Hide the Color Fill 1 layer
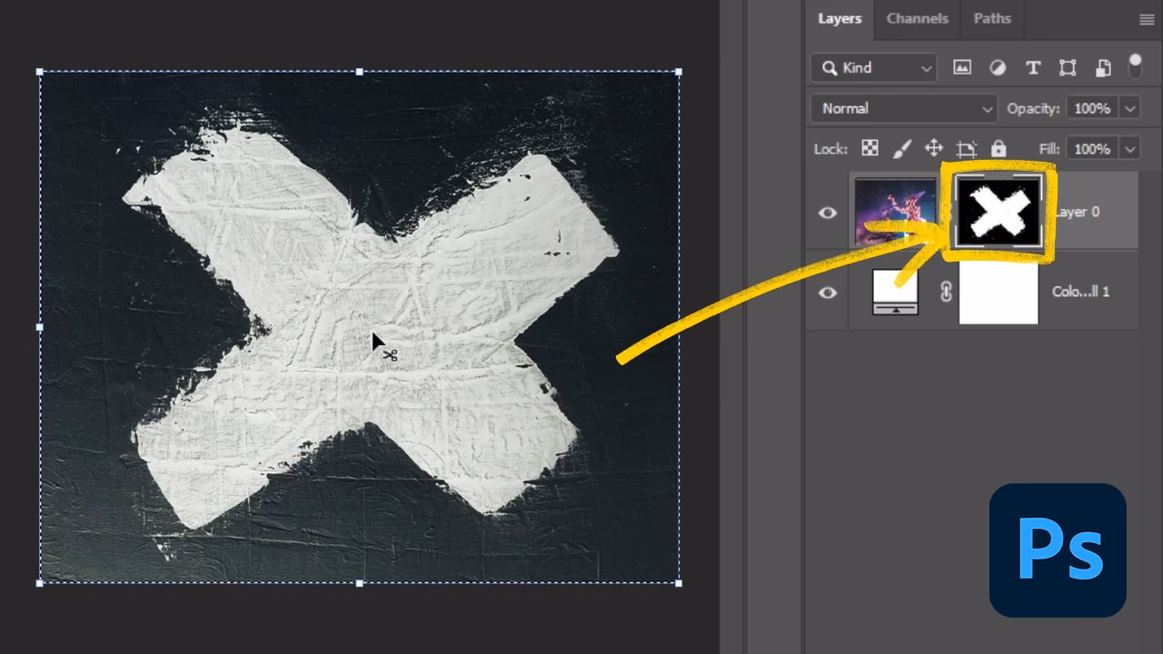1163x654 pixels. (x=827, y=292)
